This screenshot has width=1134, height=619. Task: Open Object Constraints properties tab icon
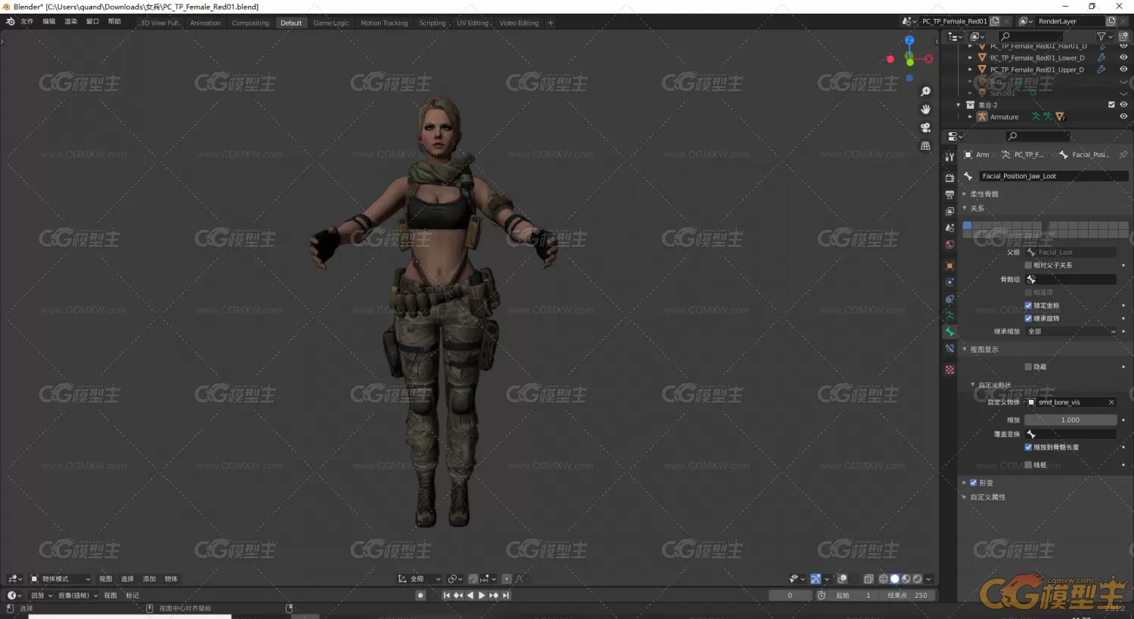coord(950,299)
